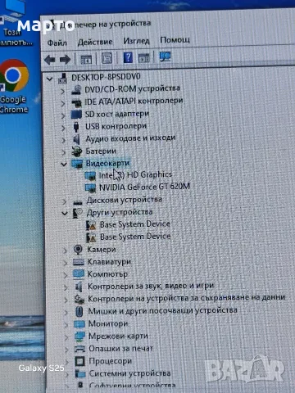Select the Опашки за печат label

click(120, 348)
